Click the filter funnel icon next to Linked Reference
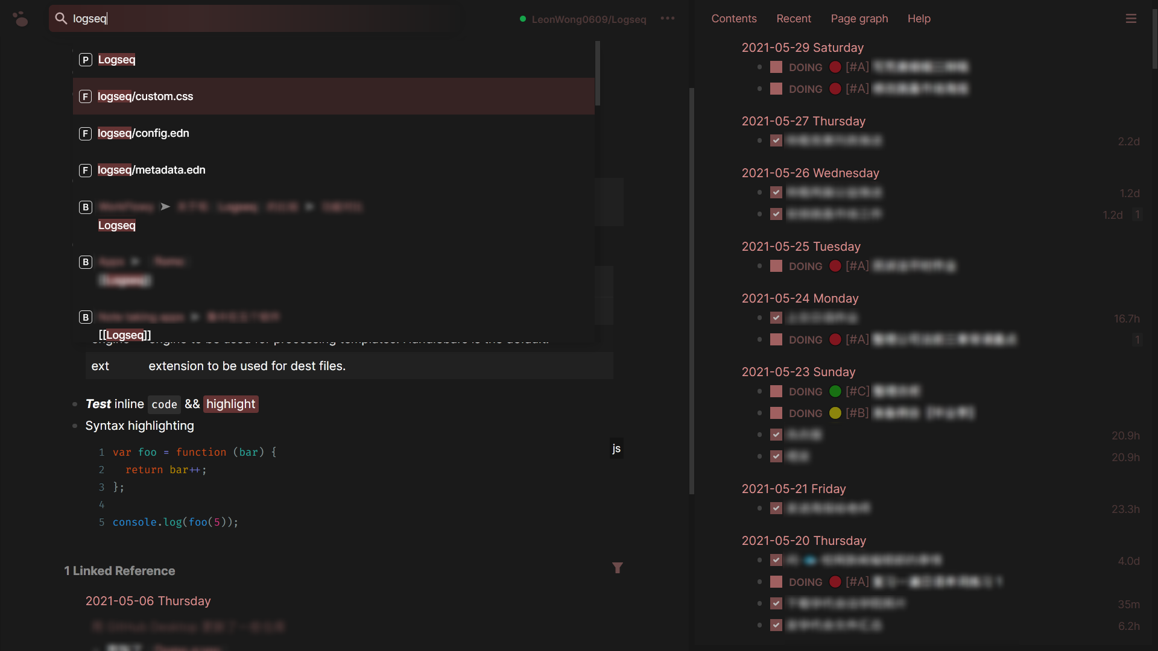The image size is (1158, 651). (618, 568)
